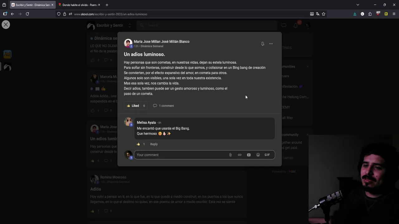
Task: Toggle post notification bell icon
Action: 262,44
